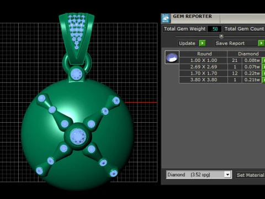This screenshot has height=199, width=265.
Task: Click the large center gem on the pendant
Action: point(78,137)
